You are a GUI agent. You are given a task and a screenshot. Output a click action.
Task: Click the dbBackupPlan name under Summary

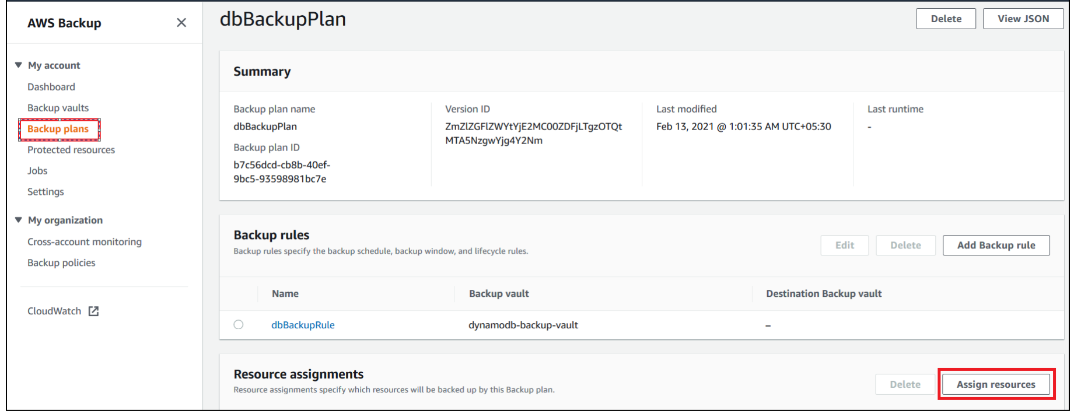point(265,127)
